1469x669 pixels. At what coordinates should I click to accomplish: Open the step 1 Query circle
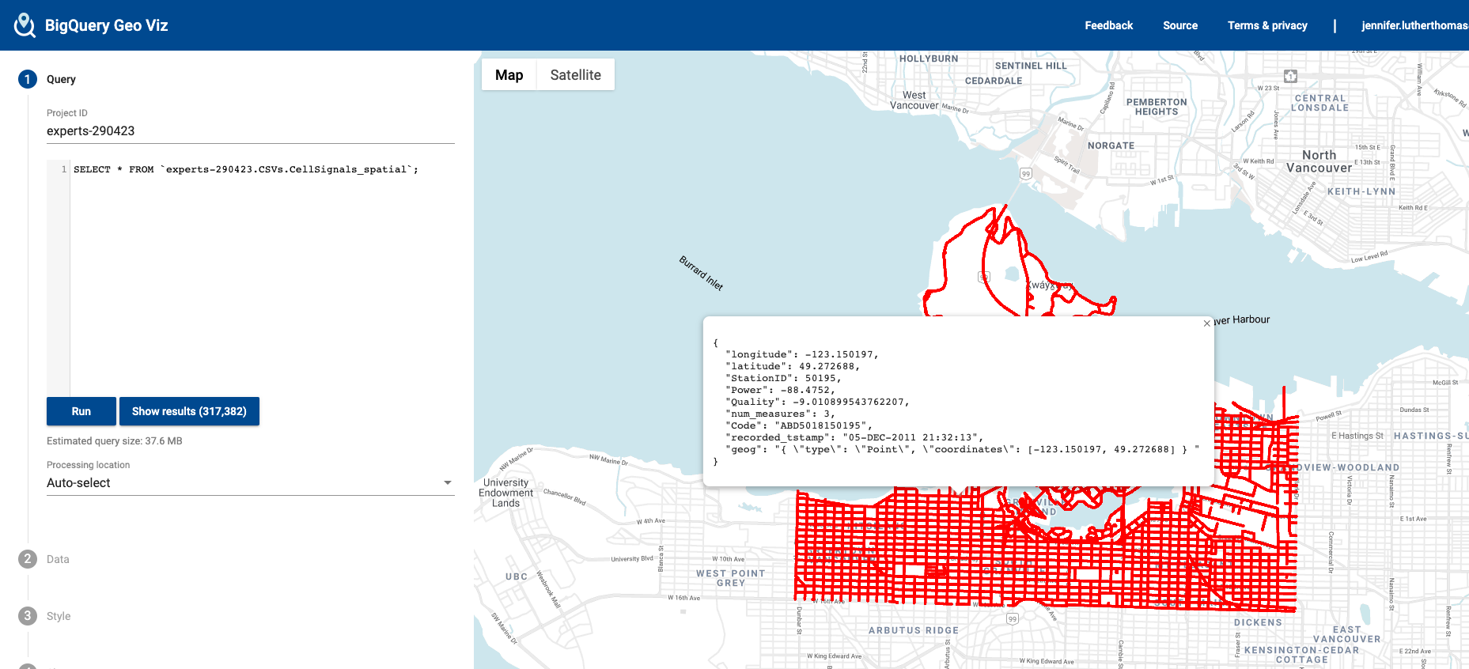coord(28,79)
